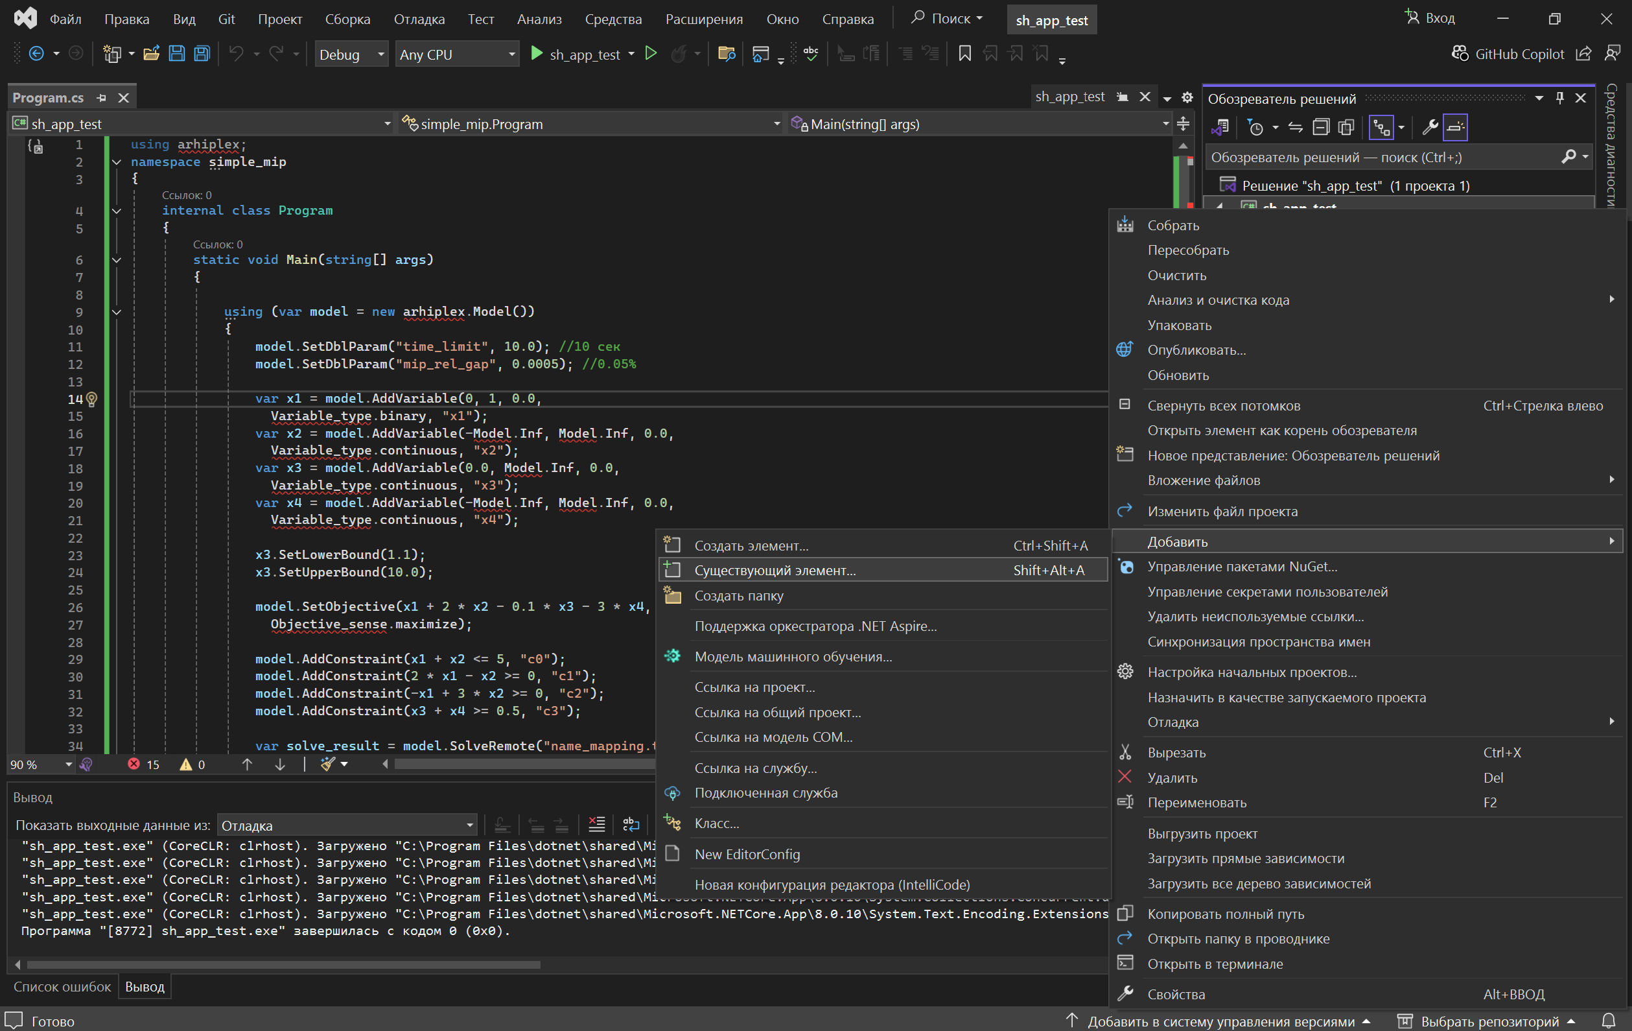Open GitHub Copilot in the toolbar

(x=1508, y=54)
